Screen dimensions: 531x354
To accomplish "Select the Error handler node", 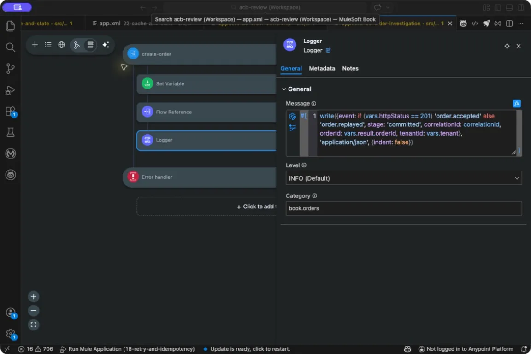I will (200, 177).
